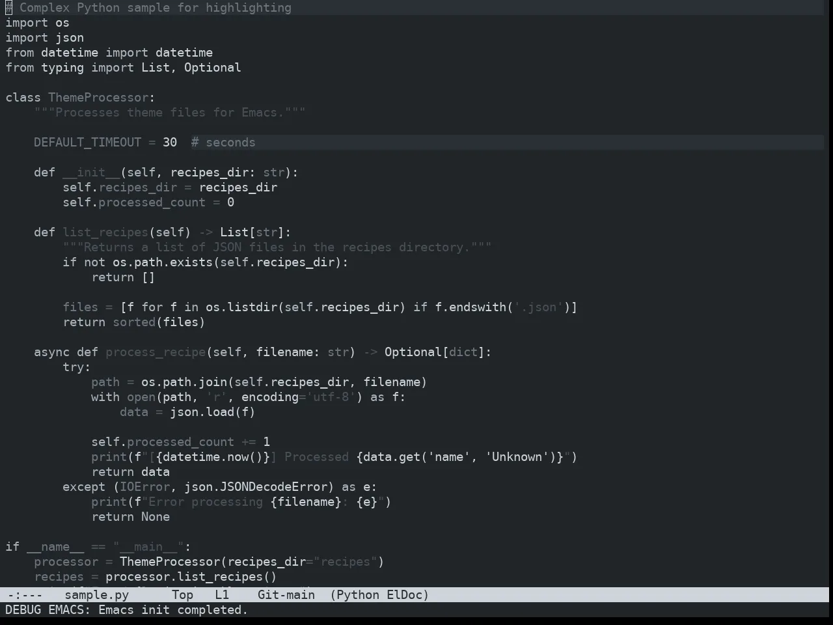Click the 'return []' statement
Image resolution: width=833 pixels, height=625 pixels.
click(x=123, y=277)
